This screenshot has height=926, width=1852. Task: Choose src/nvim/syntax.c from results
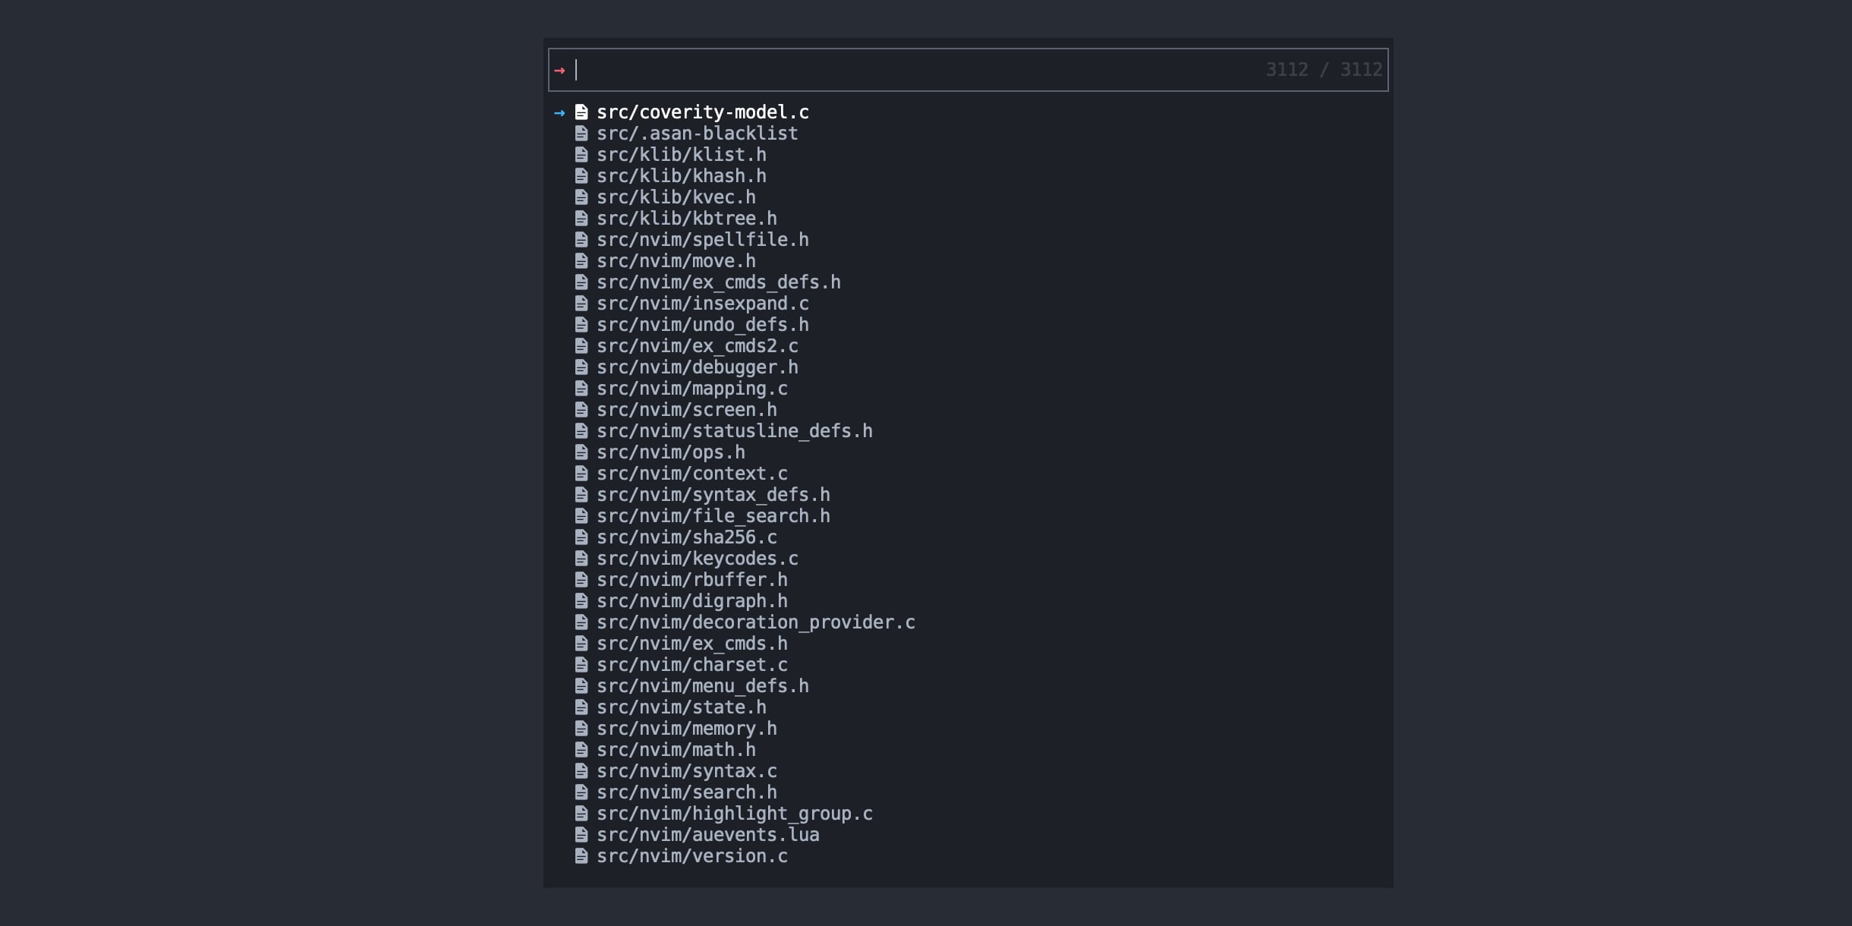(686, 771)
